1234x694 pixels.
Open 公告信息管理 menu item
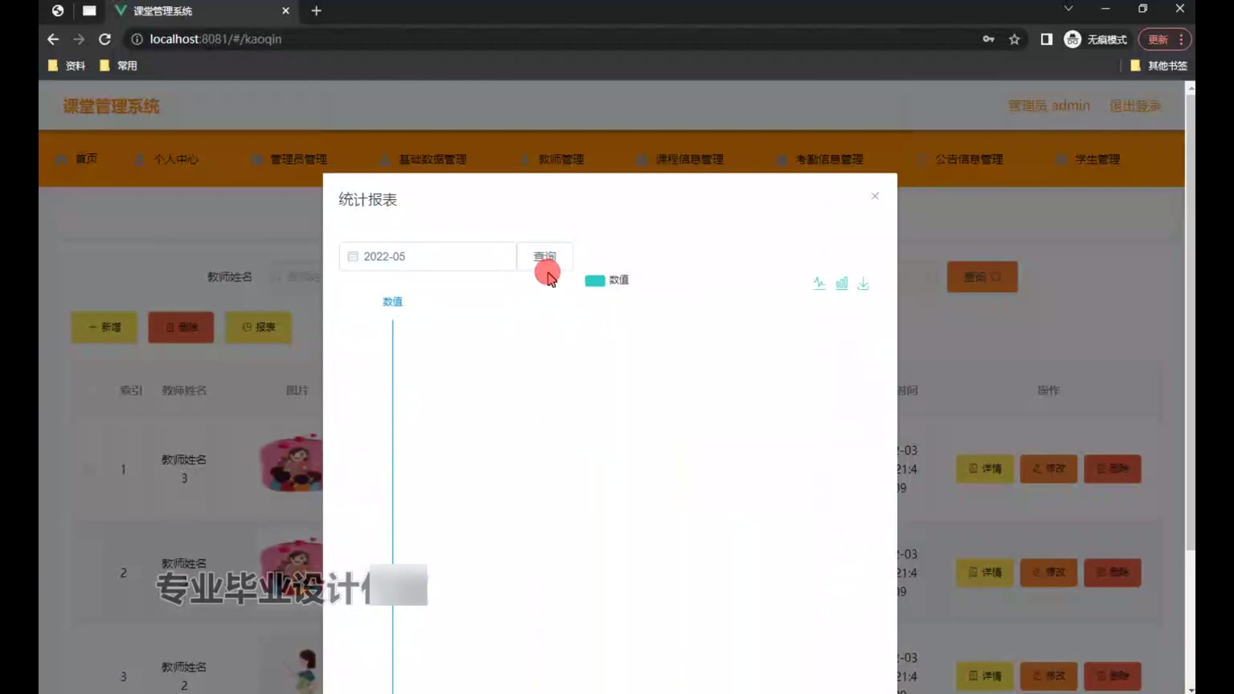(960, 159)
